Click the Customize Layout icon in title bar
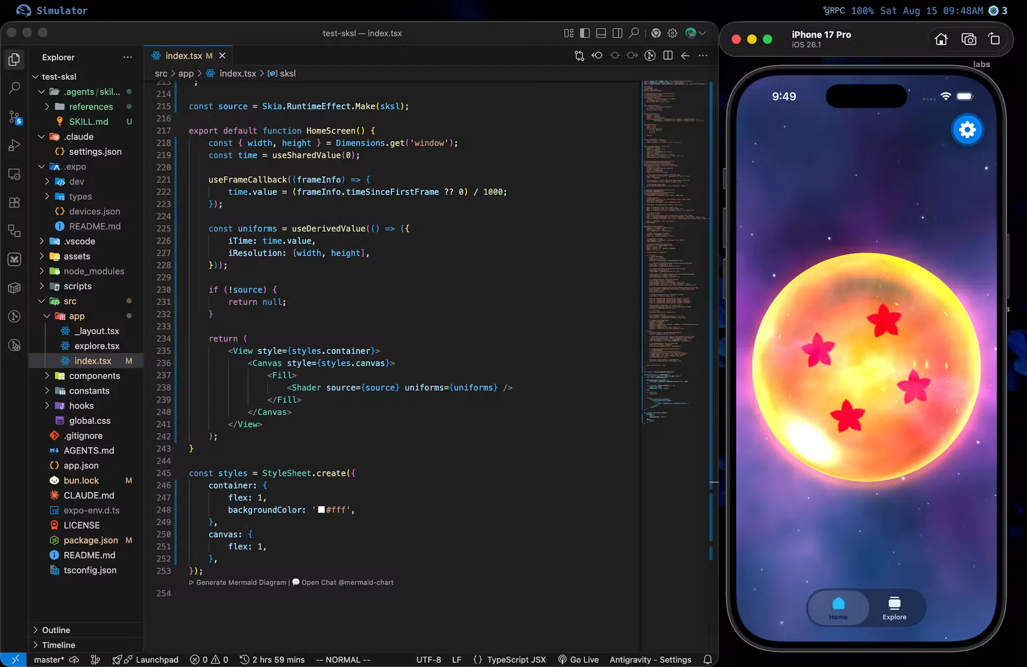The image size is (1027, 667). coord(569,33)
